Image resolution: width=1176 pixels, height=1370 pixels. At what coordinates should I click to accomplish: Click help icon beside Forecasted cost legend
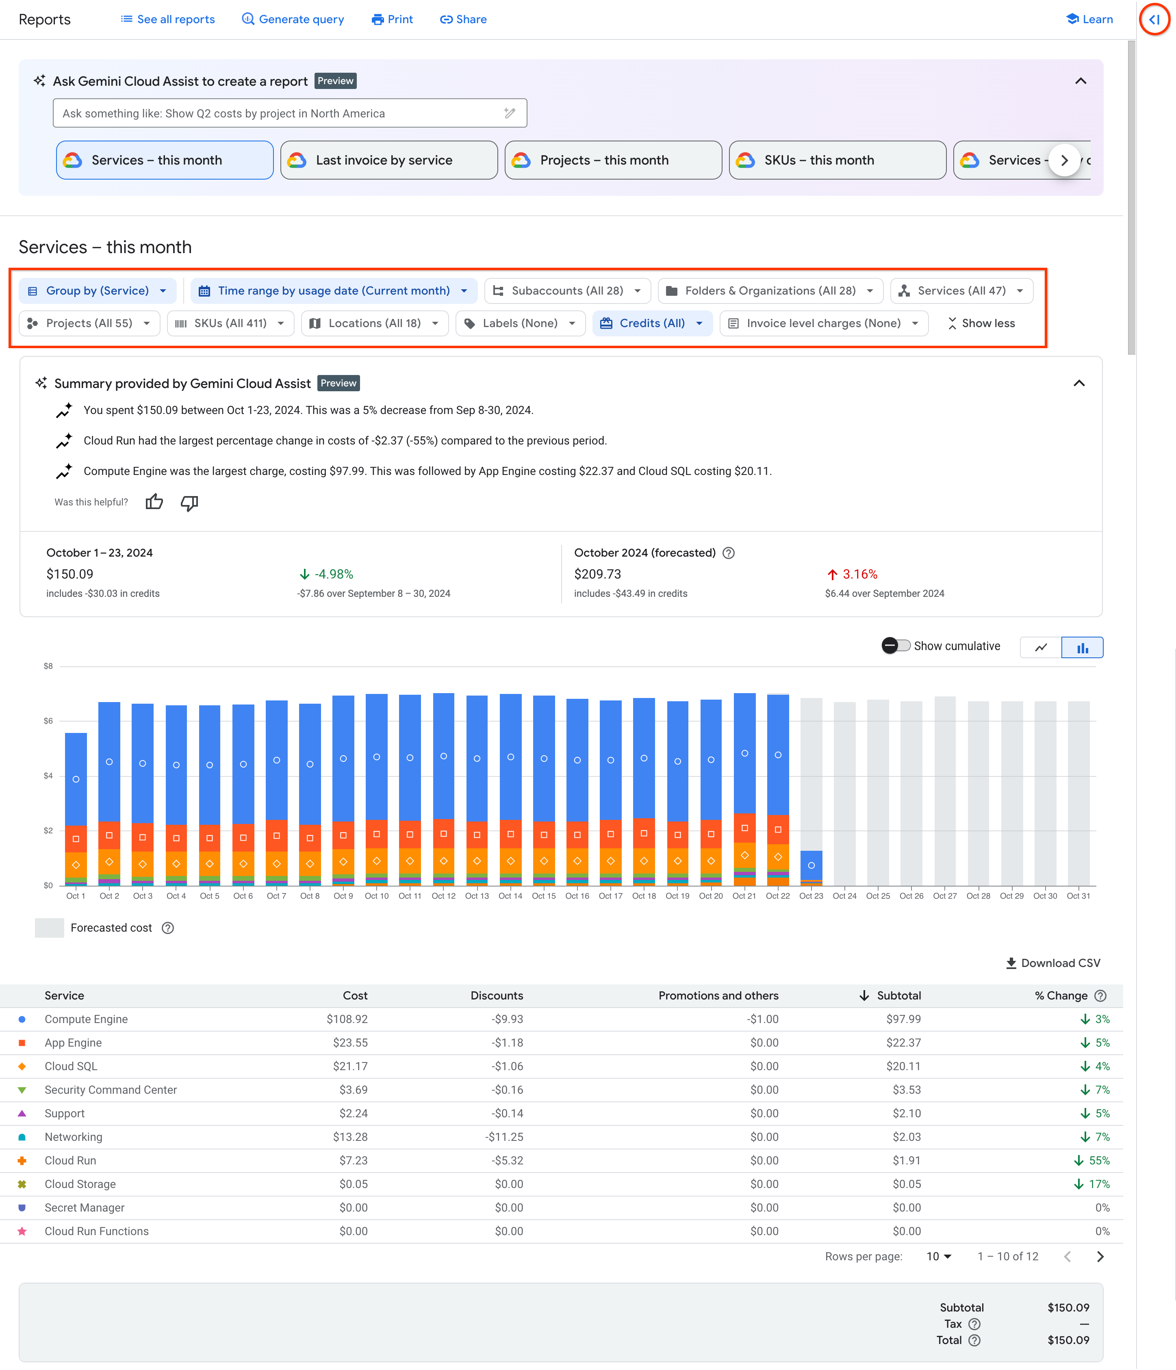168,928
